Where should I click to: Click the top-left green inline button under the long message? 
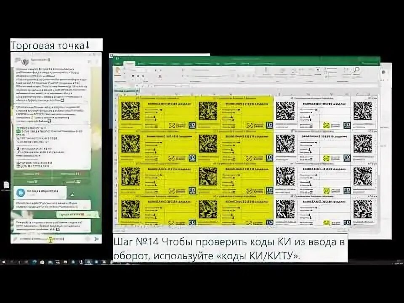32,174
